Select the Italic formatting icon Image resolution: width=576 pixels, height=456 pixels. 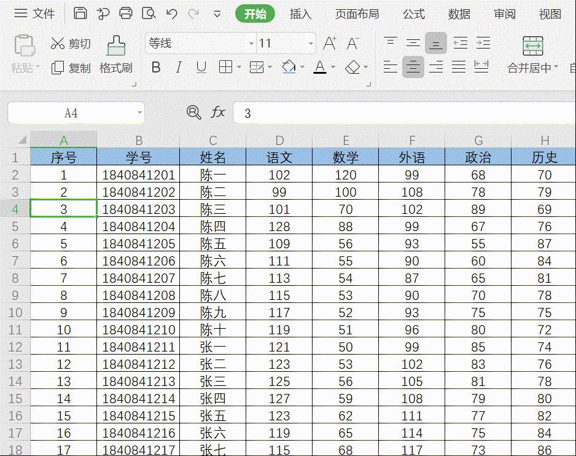[178, 67]
